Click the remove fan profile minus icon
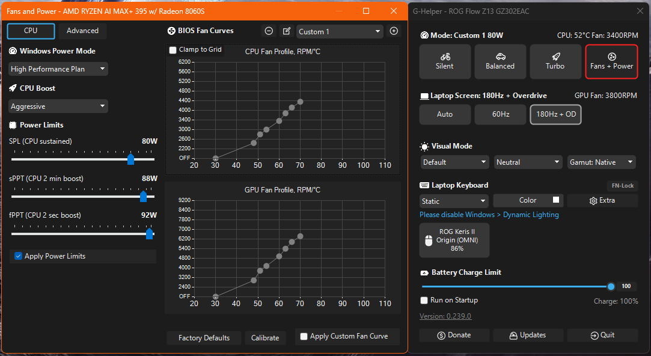651x356 pixels. pyautogui.click(x=269, y=31)
